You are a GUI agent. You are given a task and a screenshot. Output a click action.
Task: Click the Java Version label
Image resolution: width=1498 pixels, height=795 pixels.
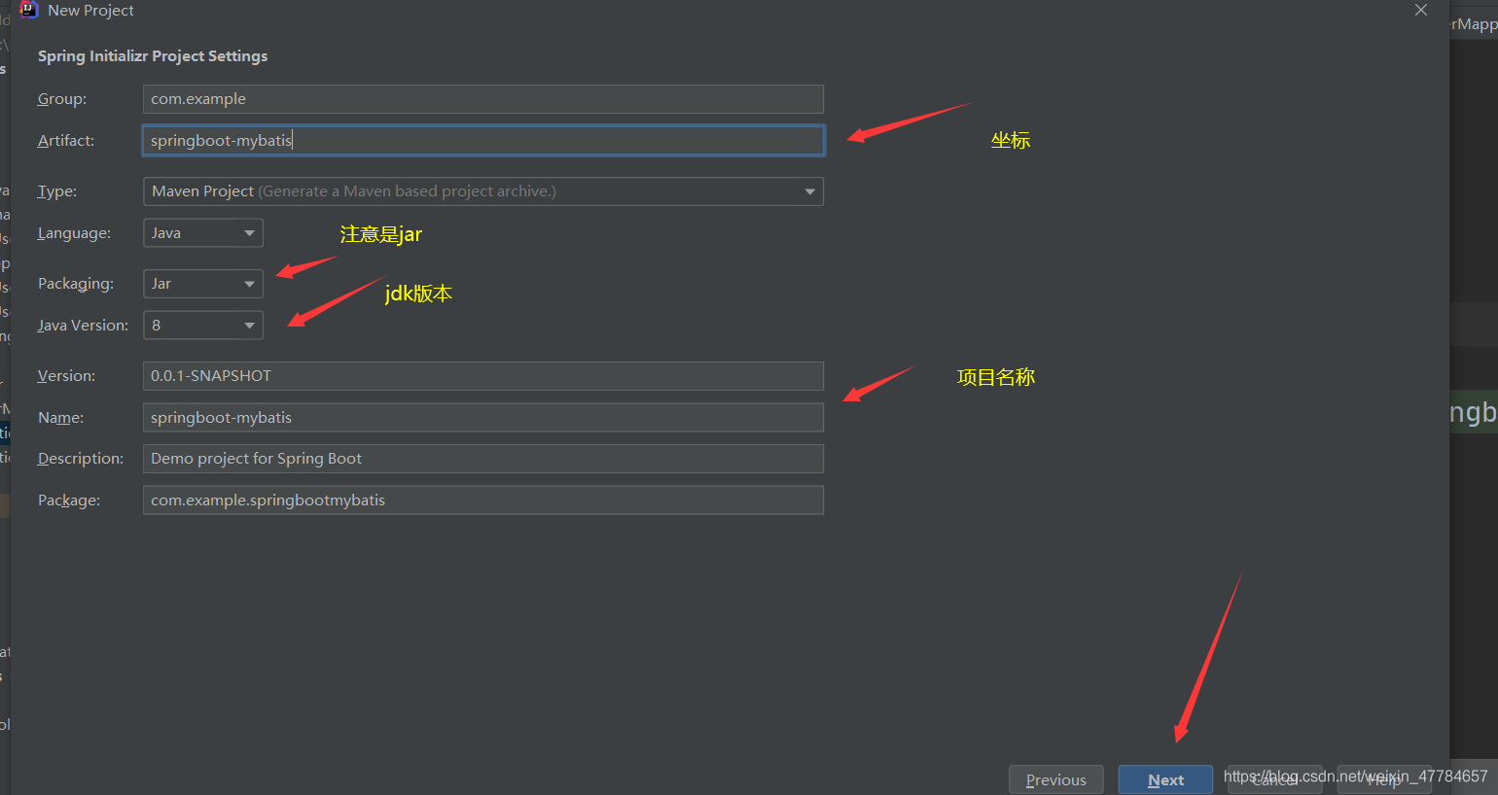coord(83,326)
